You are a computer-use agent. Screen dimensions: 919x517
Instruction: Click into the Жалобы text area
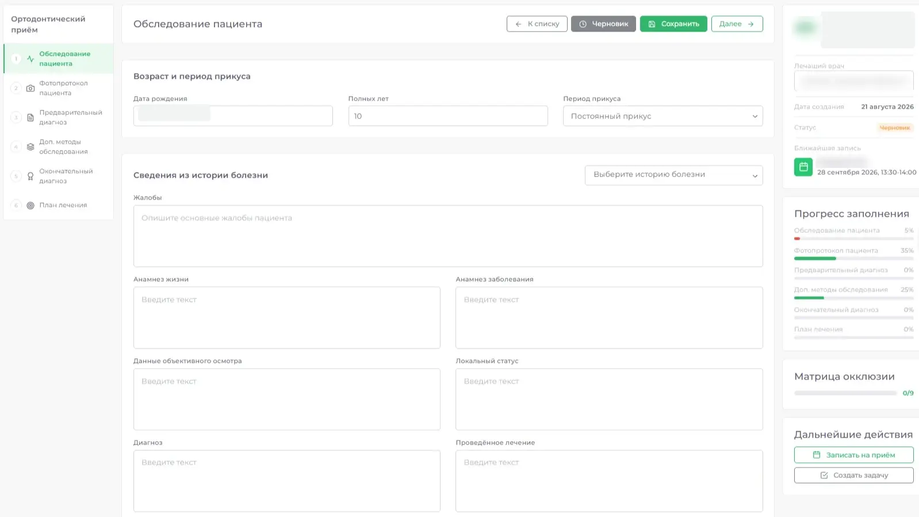click(x=448, y=236)
